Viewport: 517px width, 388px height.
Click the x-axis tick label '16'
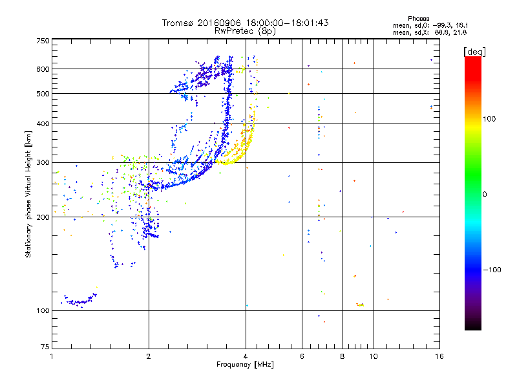[439, 356]
